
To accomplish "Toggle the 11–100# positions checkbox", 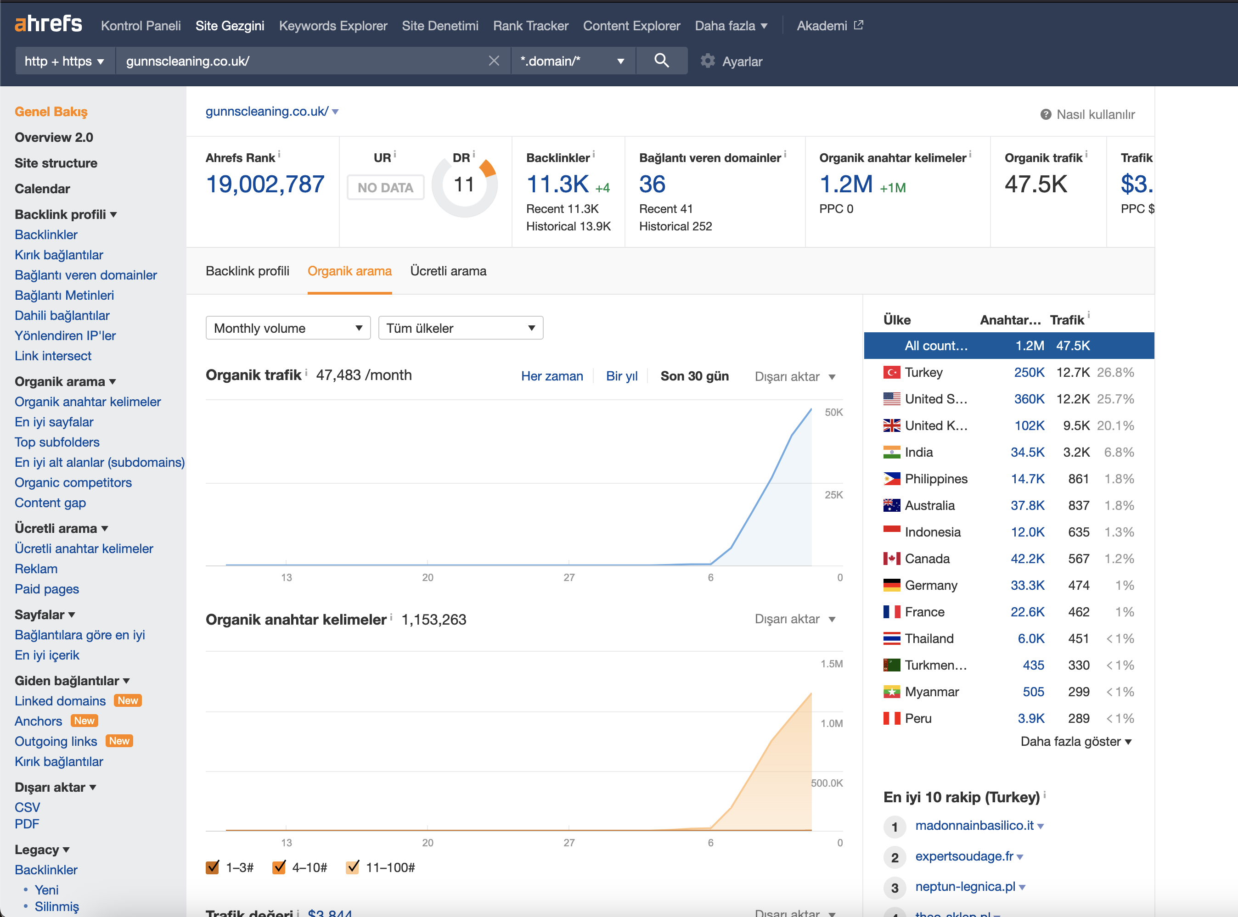I will tap(353, 867).
